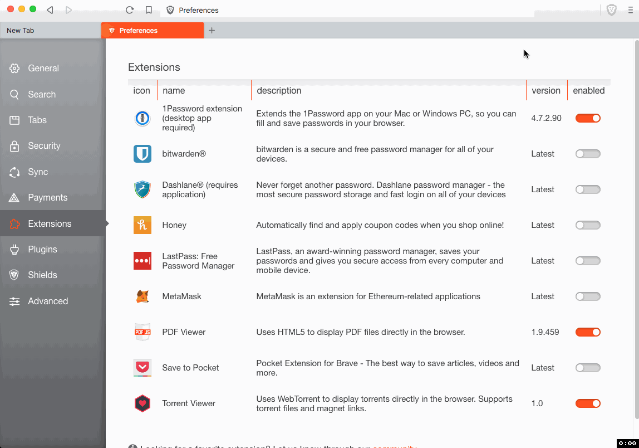The height and width of the screenshot is (448, 639).
Task: Click the Search sidebar entry
Action: (x=42, y=94)
